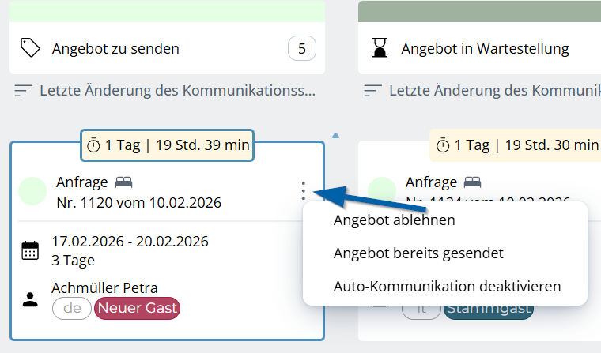The width and height of the screenshot is (601, 353).
Task: Click the Neuer Gast tag
Action: [137, 308]
